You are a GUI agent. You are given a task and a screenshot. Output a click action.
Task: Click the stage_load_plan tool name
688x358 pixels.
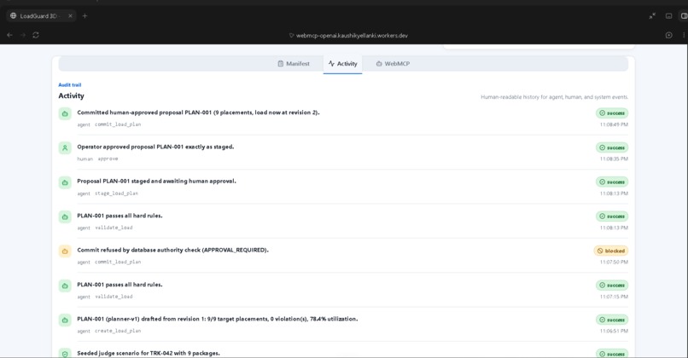tap(116, 193)
